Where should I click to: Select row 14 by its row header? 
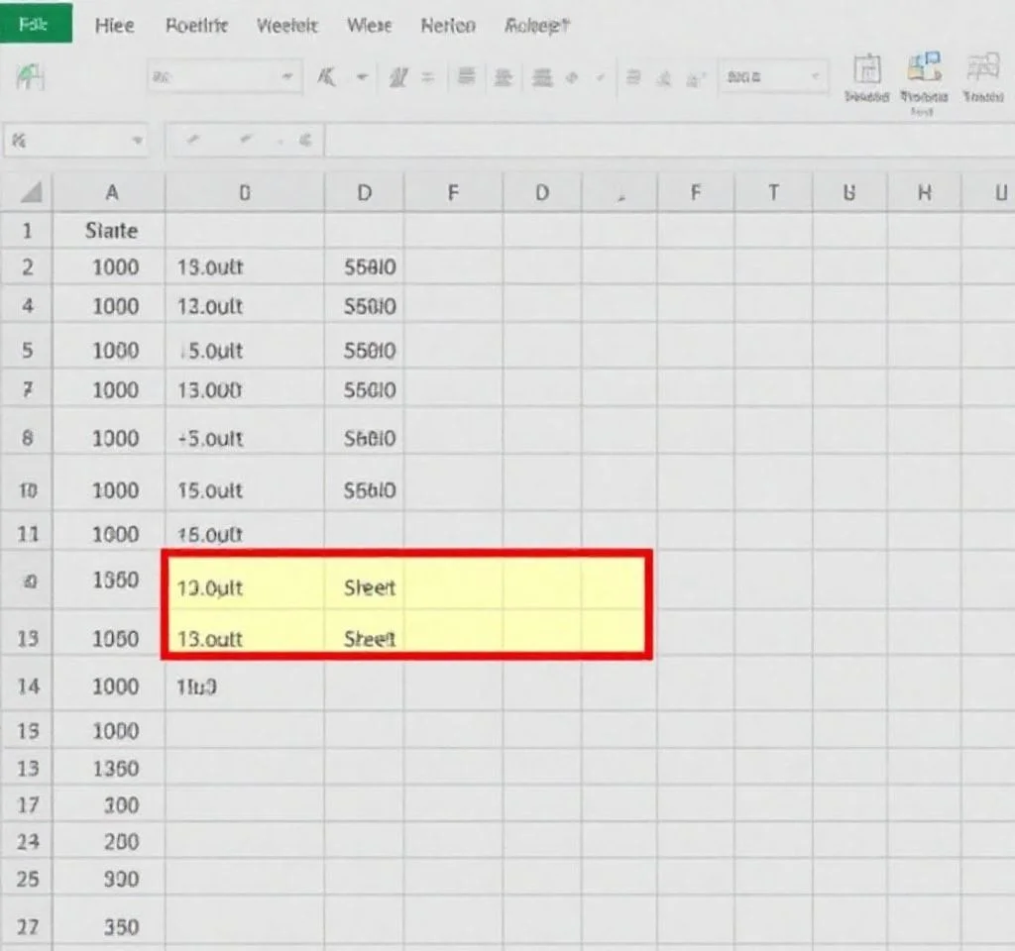(x=27, y=686)
